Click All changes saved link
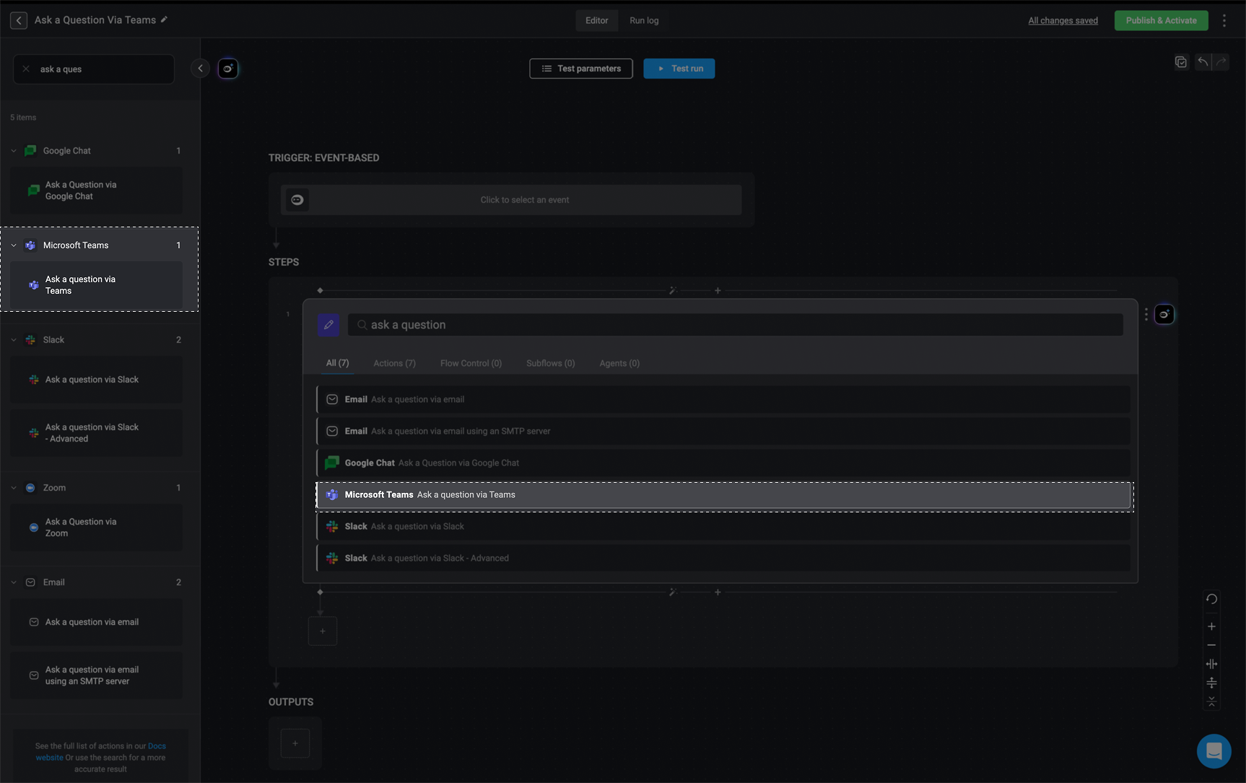The width and height of the screenshot is (1246, 783). (1063, 20)
